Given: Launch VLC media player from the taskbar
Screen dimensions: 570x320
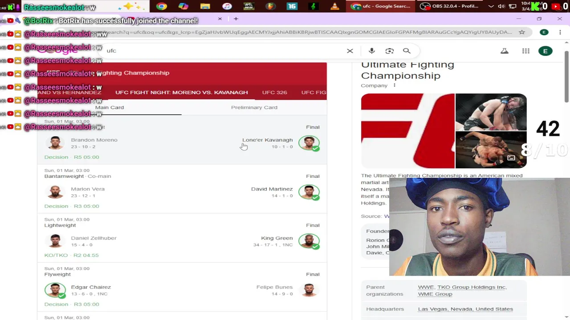Looking at the screenshot, I should (x=335, y=6).
